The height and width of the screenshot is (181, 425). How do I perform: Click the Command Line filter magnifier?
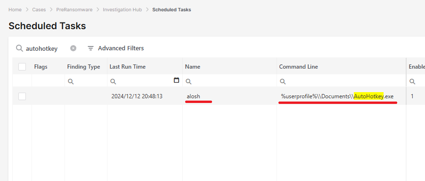click(283, 81)
